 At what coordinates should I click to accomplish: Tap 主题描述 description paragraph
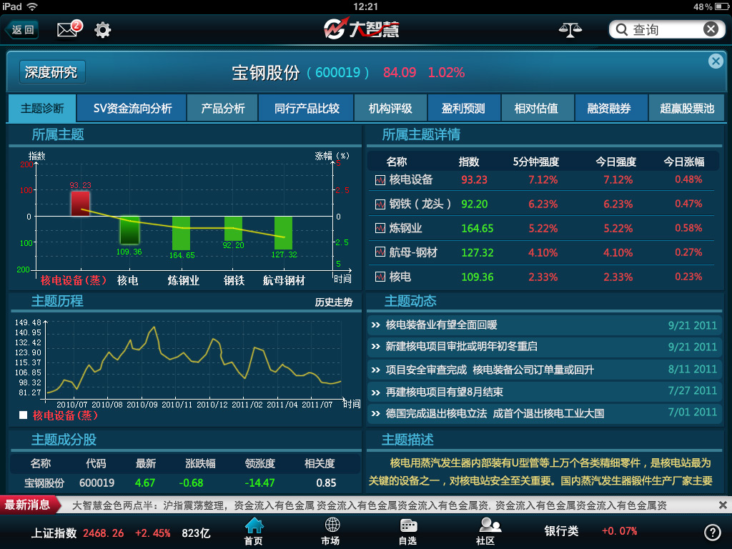tap(540, 472)
